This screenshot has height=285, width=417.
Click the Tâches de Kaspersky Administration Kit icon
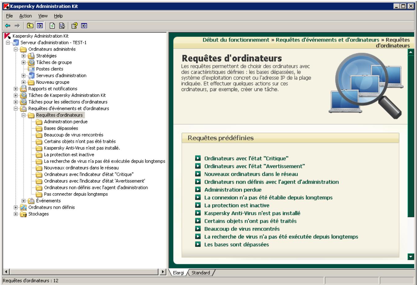click(x=24, y=95)
